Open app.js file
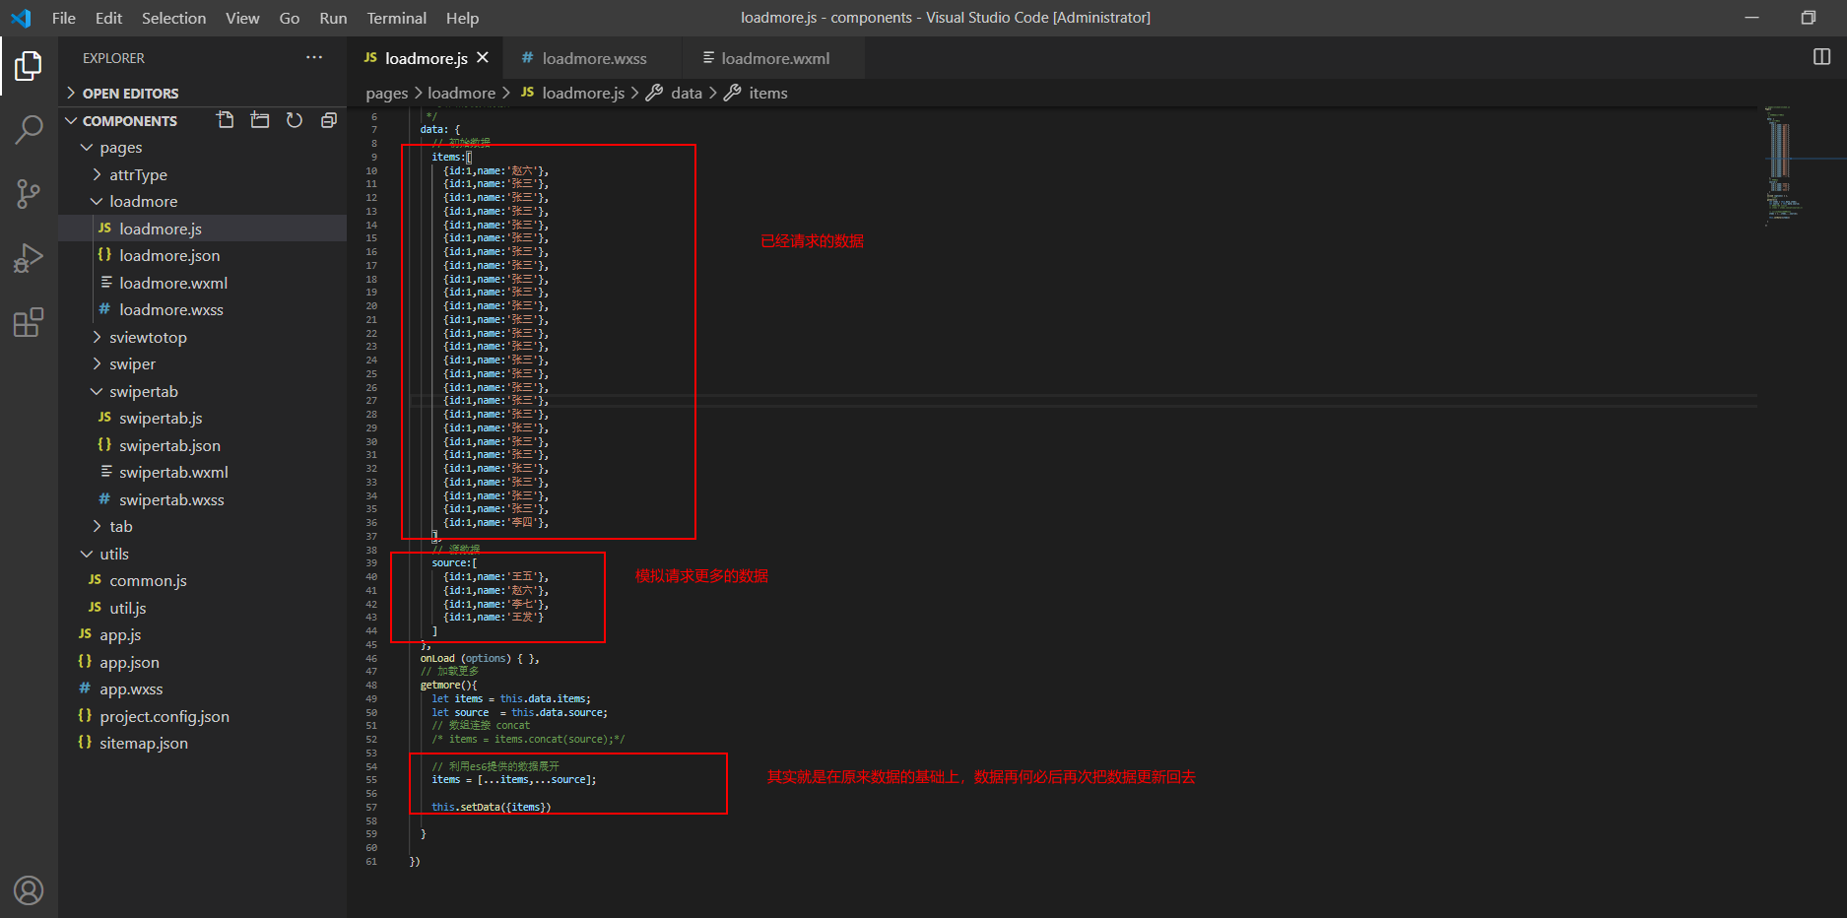Screen dimensions: 1847x918 pyautogui.click(x=202, y=635)
